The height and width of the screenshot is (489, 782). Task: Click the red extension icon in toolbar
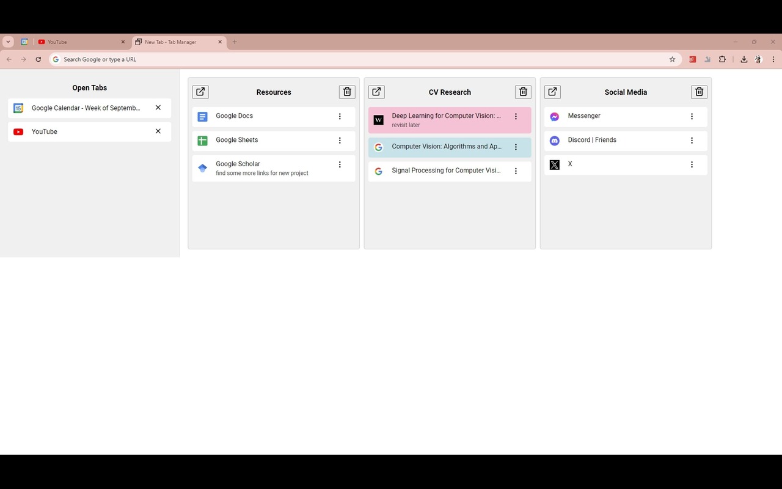(x=693, y=59)
